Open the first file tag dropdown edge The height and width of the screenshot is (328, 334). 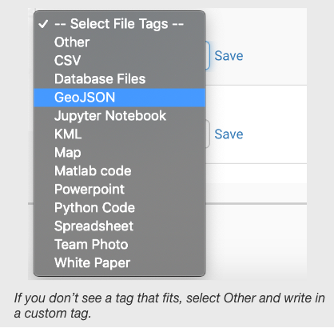[208, 56]
